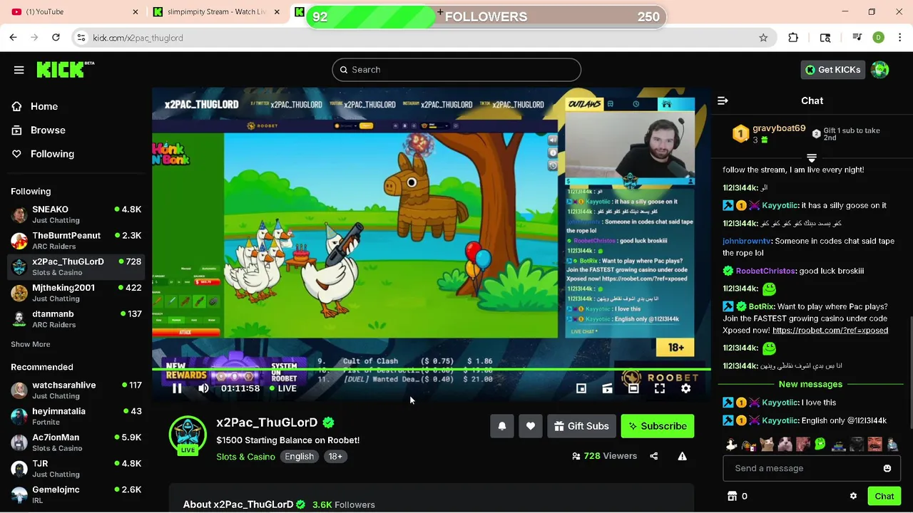The image size is (913, 513).
Task: Open Mjtheking2001 channel in the sidebar
Action: tap(76, 293)
